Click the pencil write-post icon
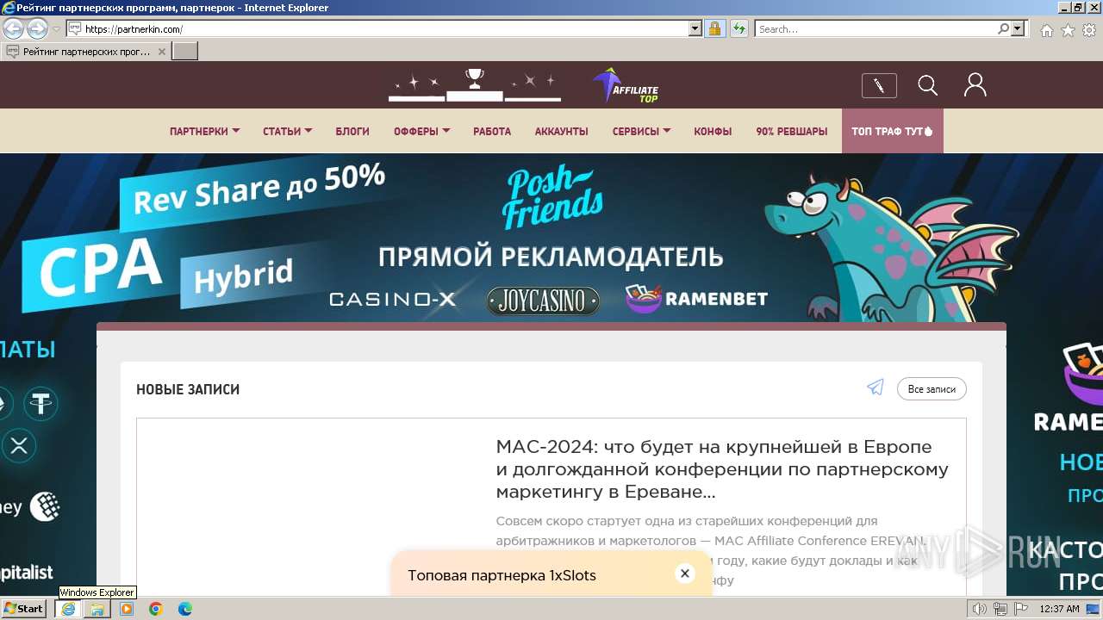The image size is (1103, 620). click(x=879, y=85)
